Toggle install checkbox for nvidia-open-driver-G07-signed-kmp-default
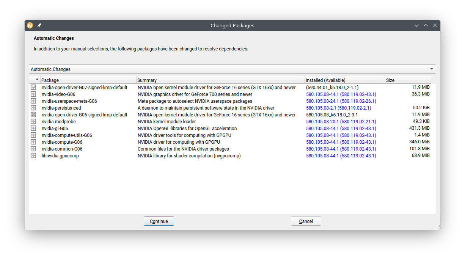This screenshot has width=465, height=259. (x=33, y=88)
